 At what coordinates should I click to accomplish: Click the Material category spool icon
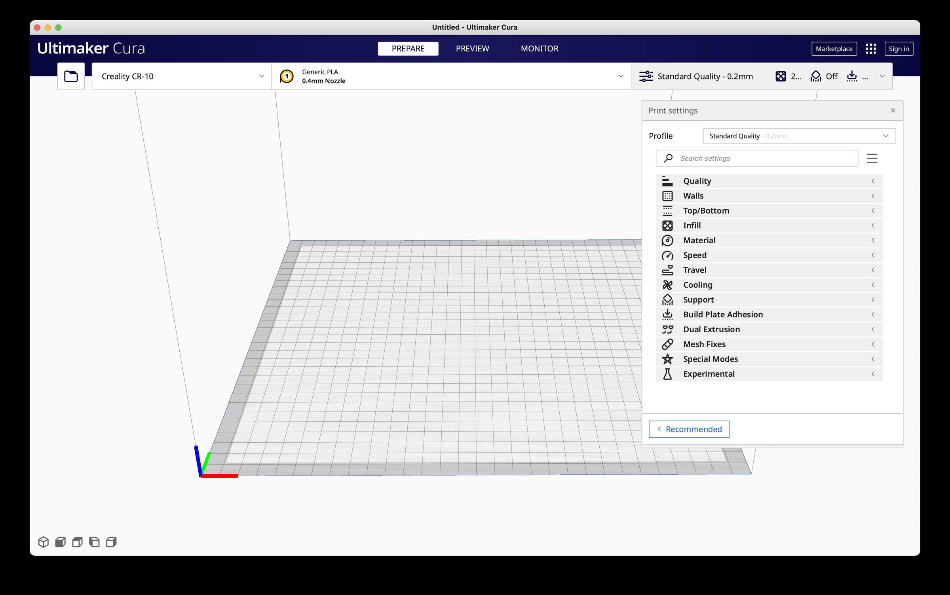click(x=667, y=240)
